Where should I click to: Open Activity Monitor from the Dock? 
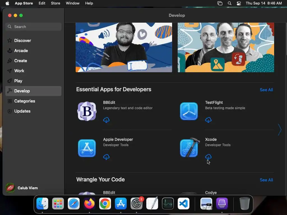coord(168,204)
